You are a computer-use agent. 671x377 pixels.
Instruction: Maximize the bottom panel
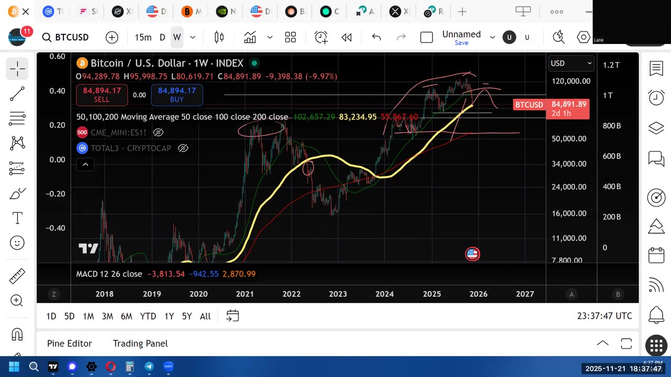(626, 343)
